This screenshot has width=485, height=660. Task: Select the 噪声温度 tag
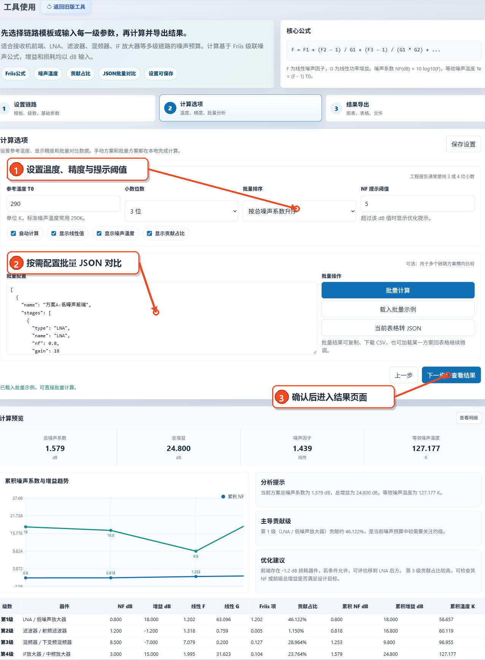click(48, 73)
